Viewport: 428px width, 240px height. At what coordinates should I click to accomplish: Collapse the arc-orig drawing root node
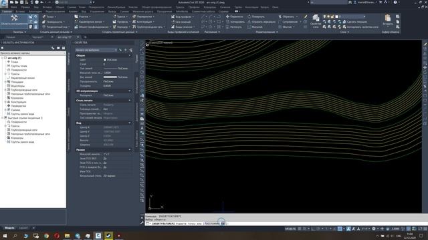3,58
